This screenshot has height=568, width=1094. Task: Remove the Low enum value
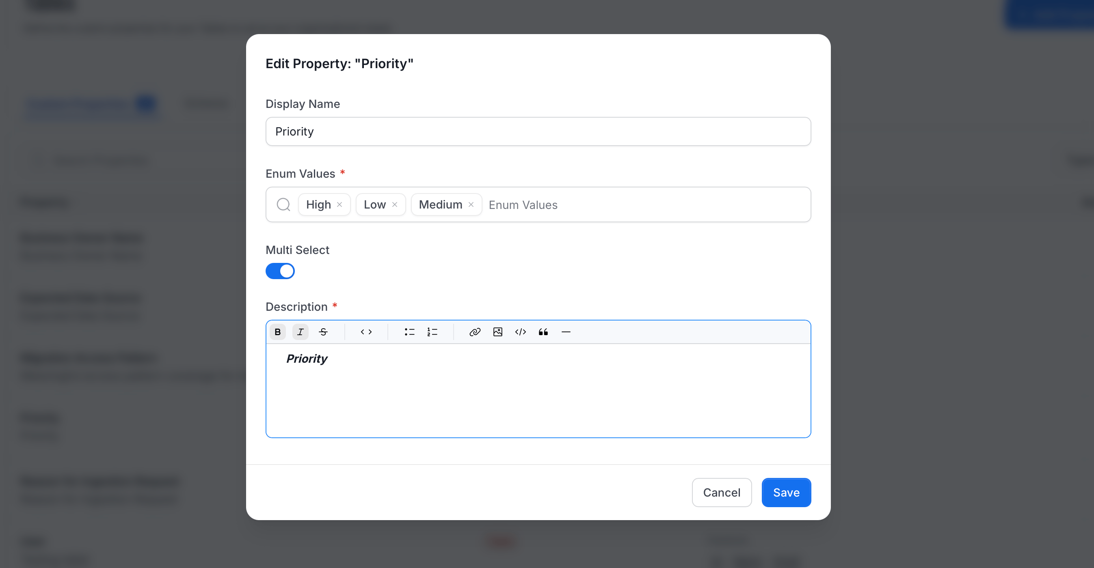[x=395, y=204]
